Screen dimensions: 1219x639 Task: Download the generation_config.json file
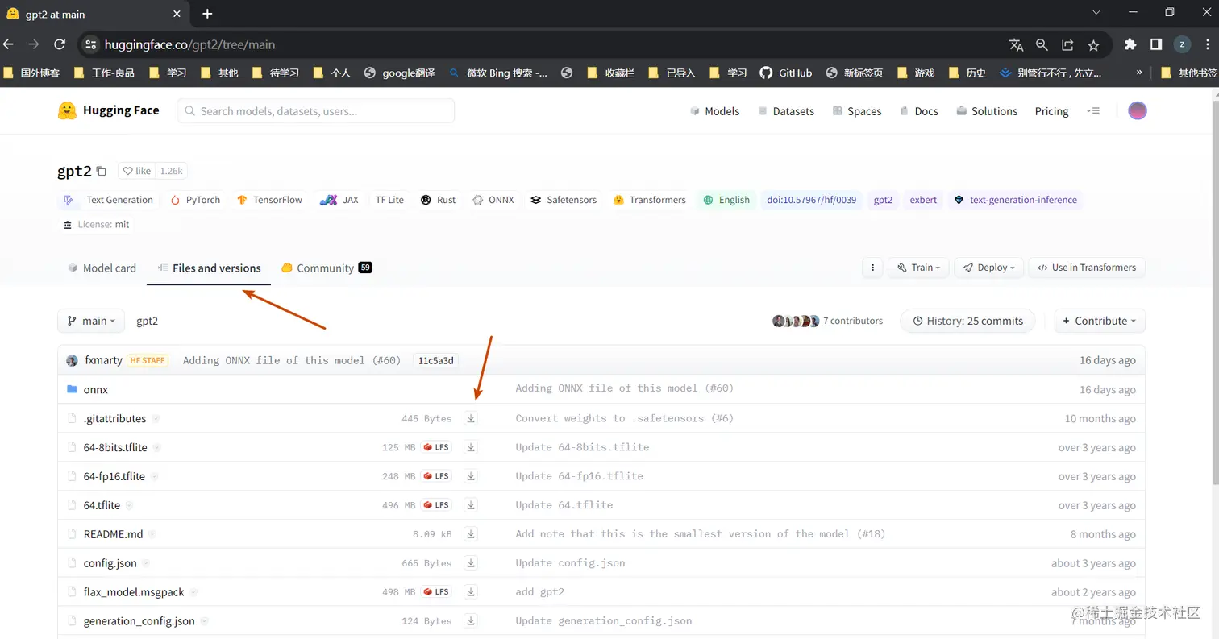[x=471, y=621]
